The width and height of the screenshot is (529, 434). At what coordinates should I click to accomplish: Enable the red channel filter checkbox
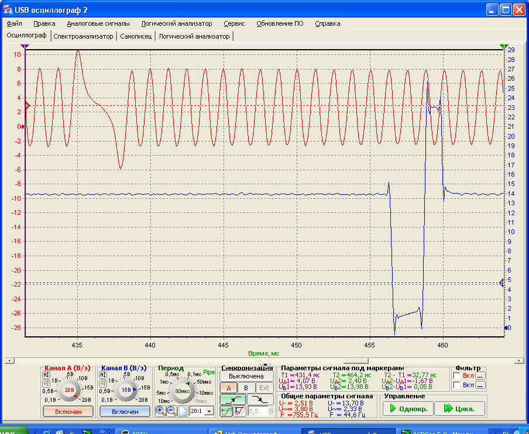coord(457,376)
